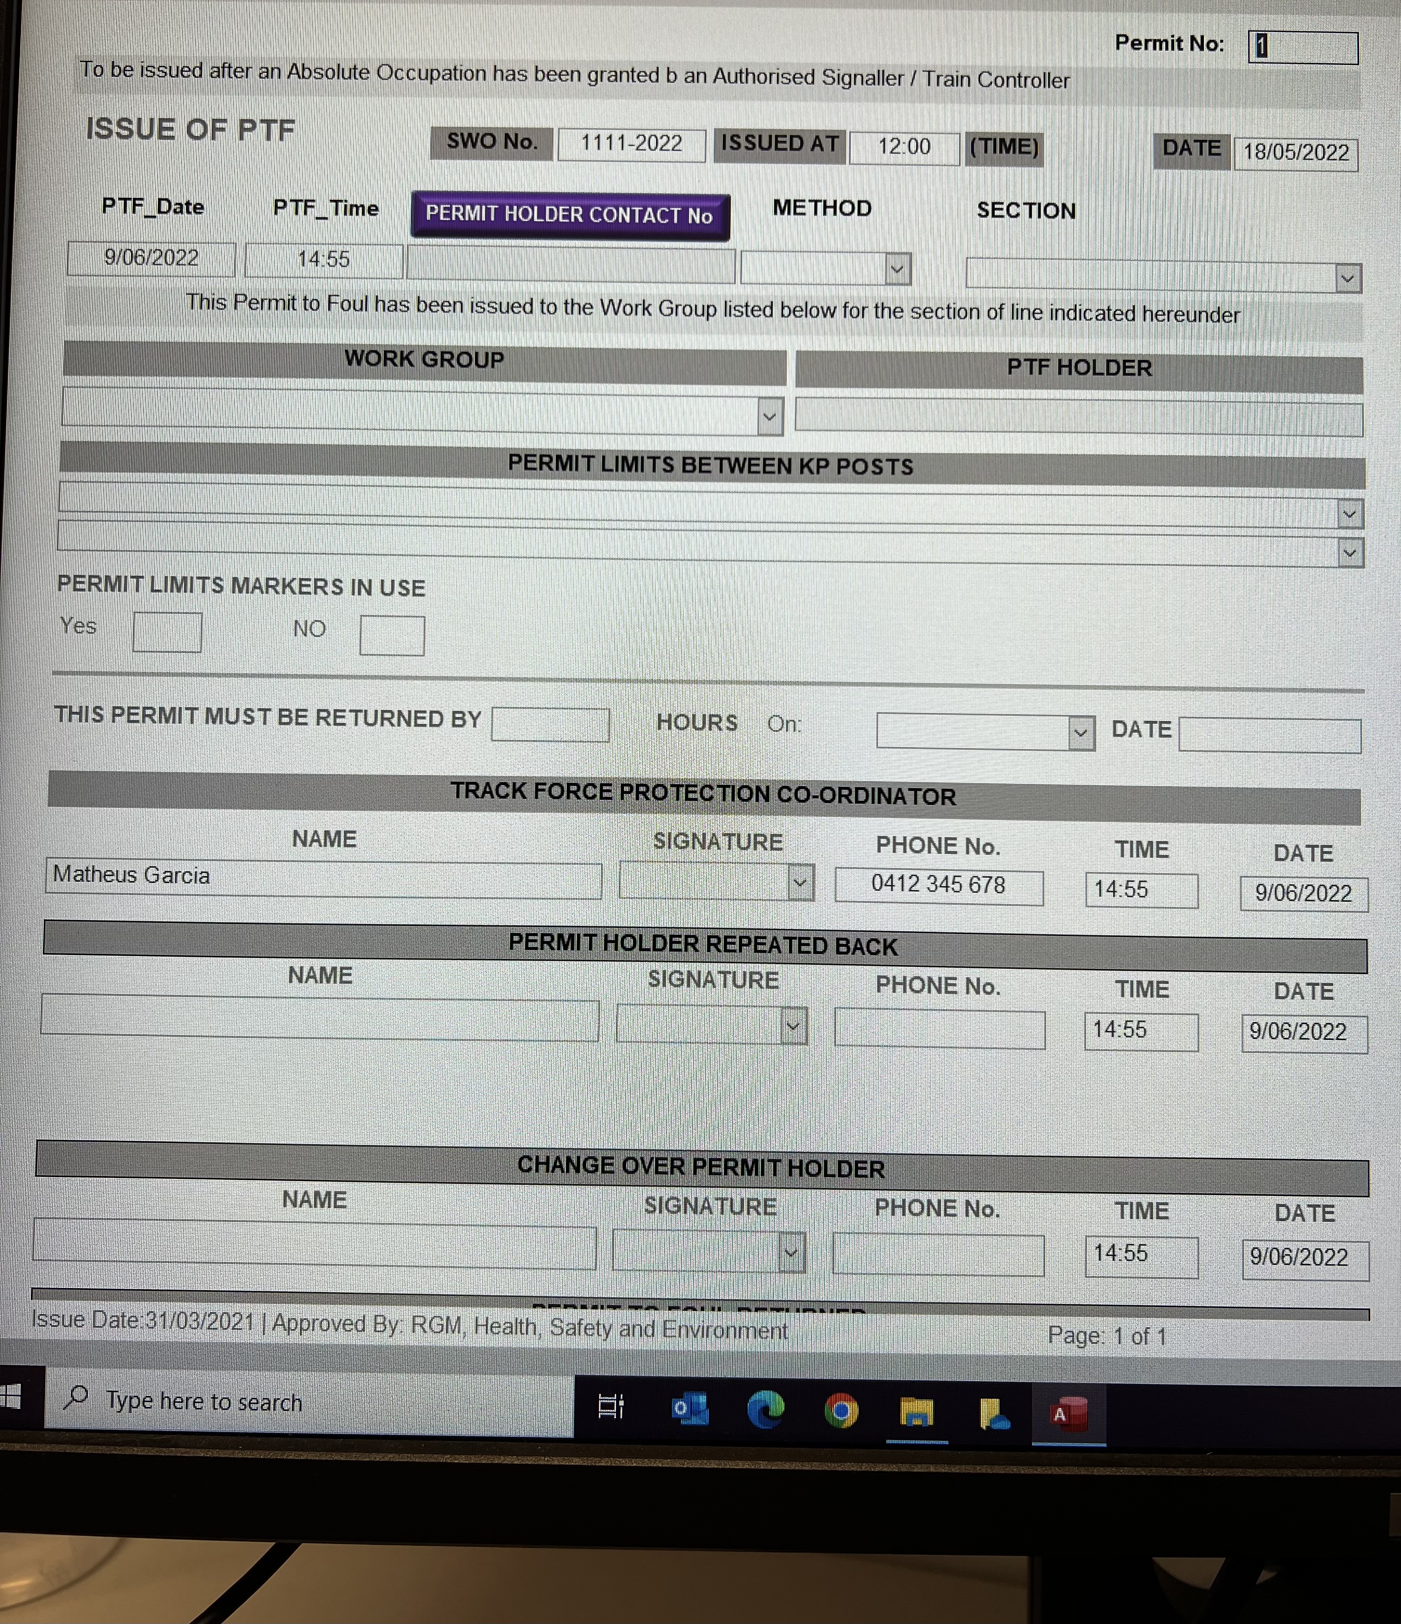Open the returned by On day dropdown
Screen dimensions: 1401x1624
tap(1080, 733)
